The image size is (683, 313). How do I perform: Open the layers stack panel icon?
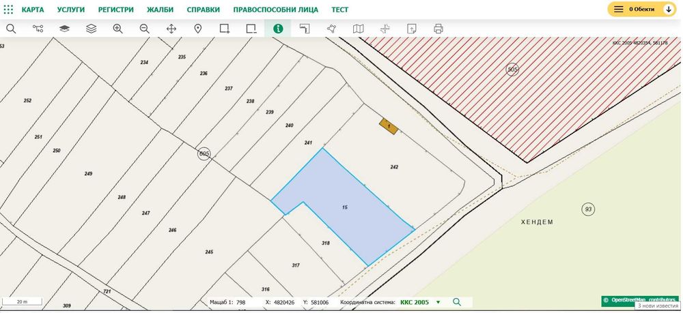91,29
